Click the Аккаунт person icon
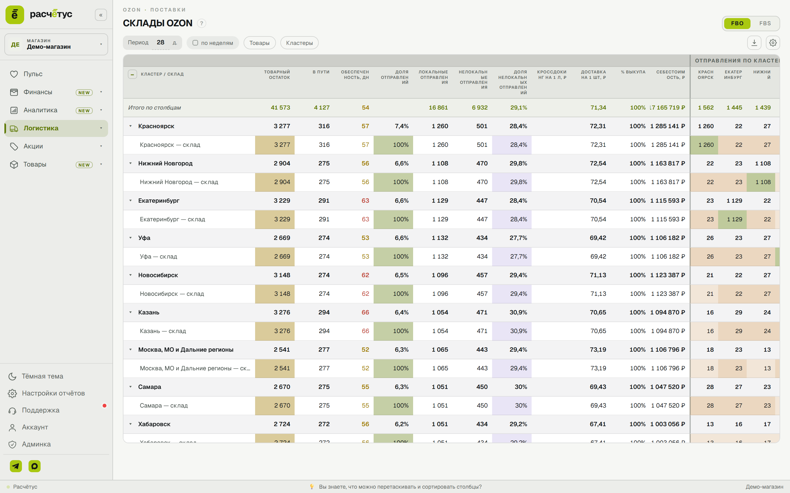 (12, 427)
